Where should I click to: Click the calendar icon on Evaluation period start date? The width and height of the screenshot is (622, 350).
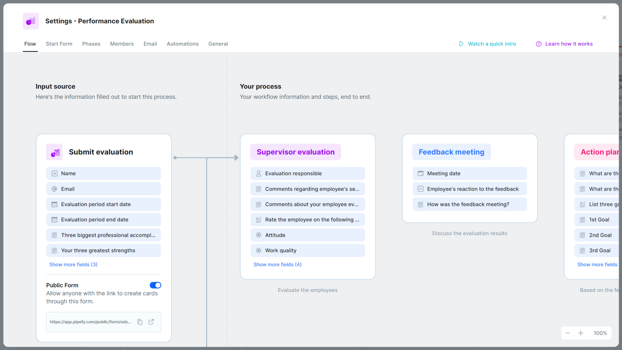[54, 204]
